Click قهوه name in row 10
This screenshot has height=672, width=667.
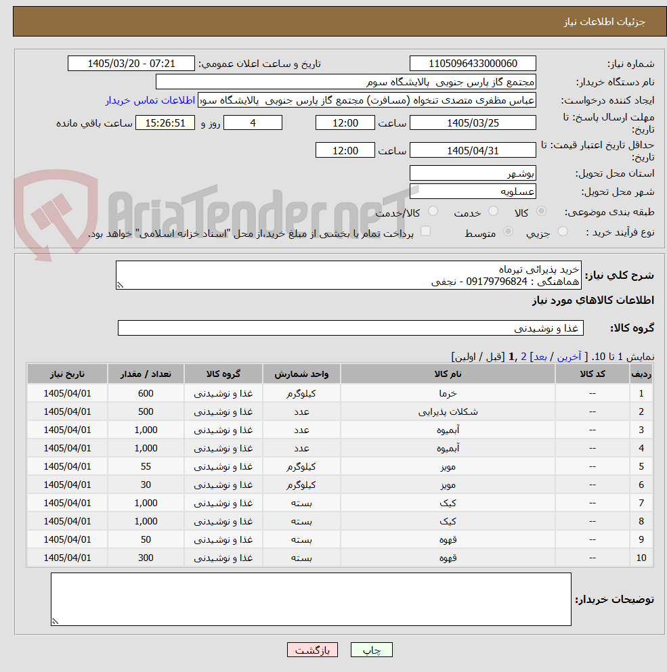(x=448, y=558)
